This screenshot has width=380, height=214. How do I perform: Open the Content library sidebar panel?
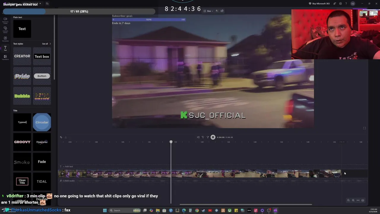coord(5,29)
